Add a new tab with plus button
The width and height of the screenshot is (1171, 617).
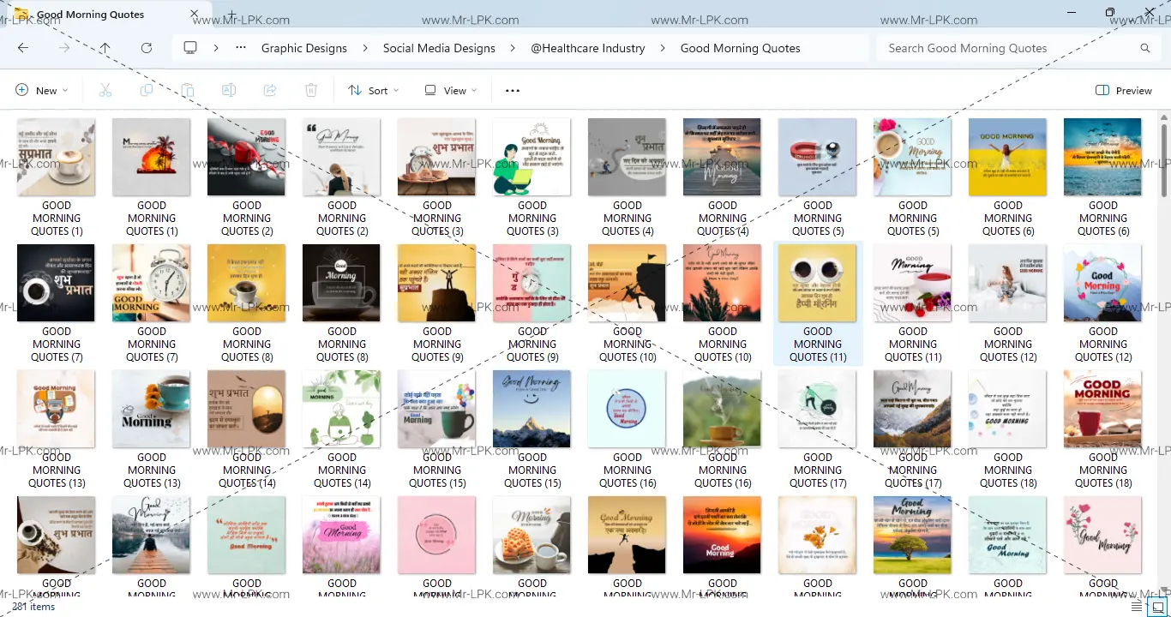(231, 15)
